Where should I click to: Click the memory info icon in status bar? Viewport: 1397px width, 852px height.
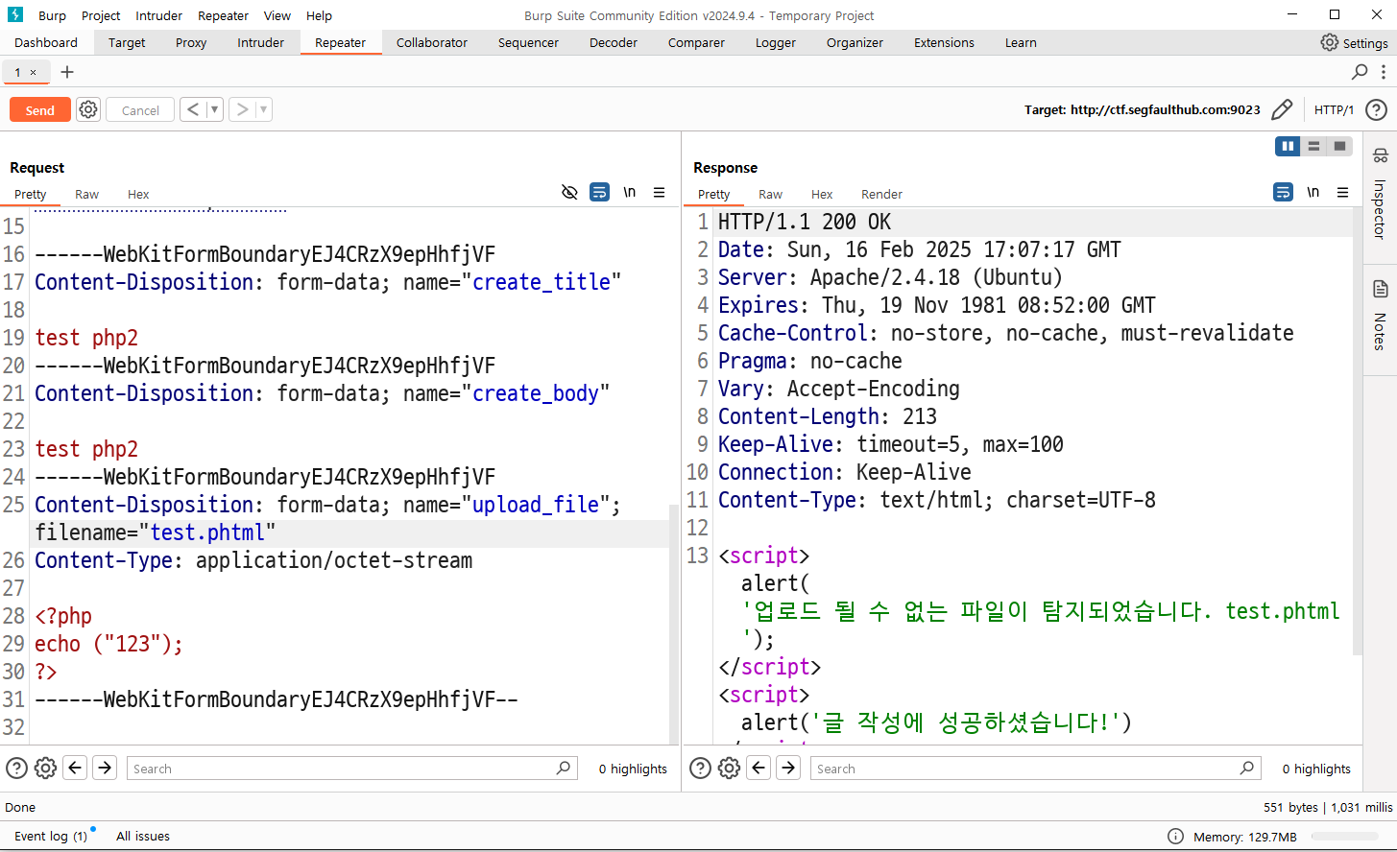tap(1175, 836)
